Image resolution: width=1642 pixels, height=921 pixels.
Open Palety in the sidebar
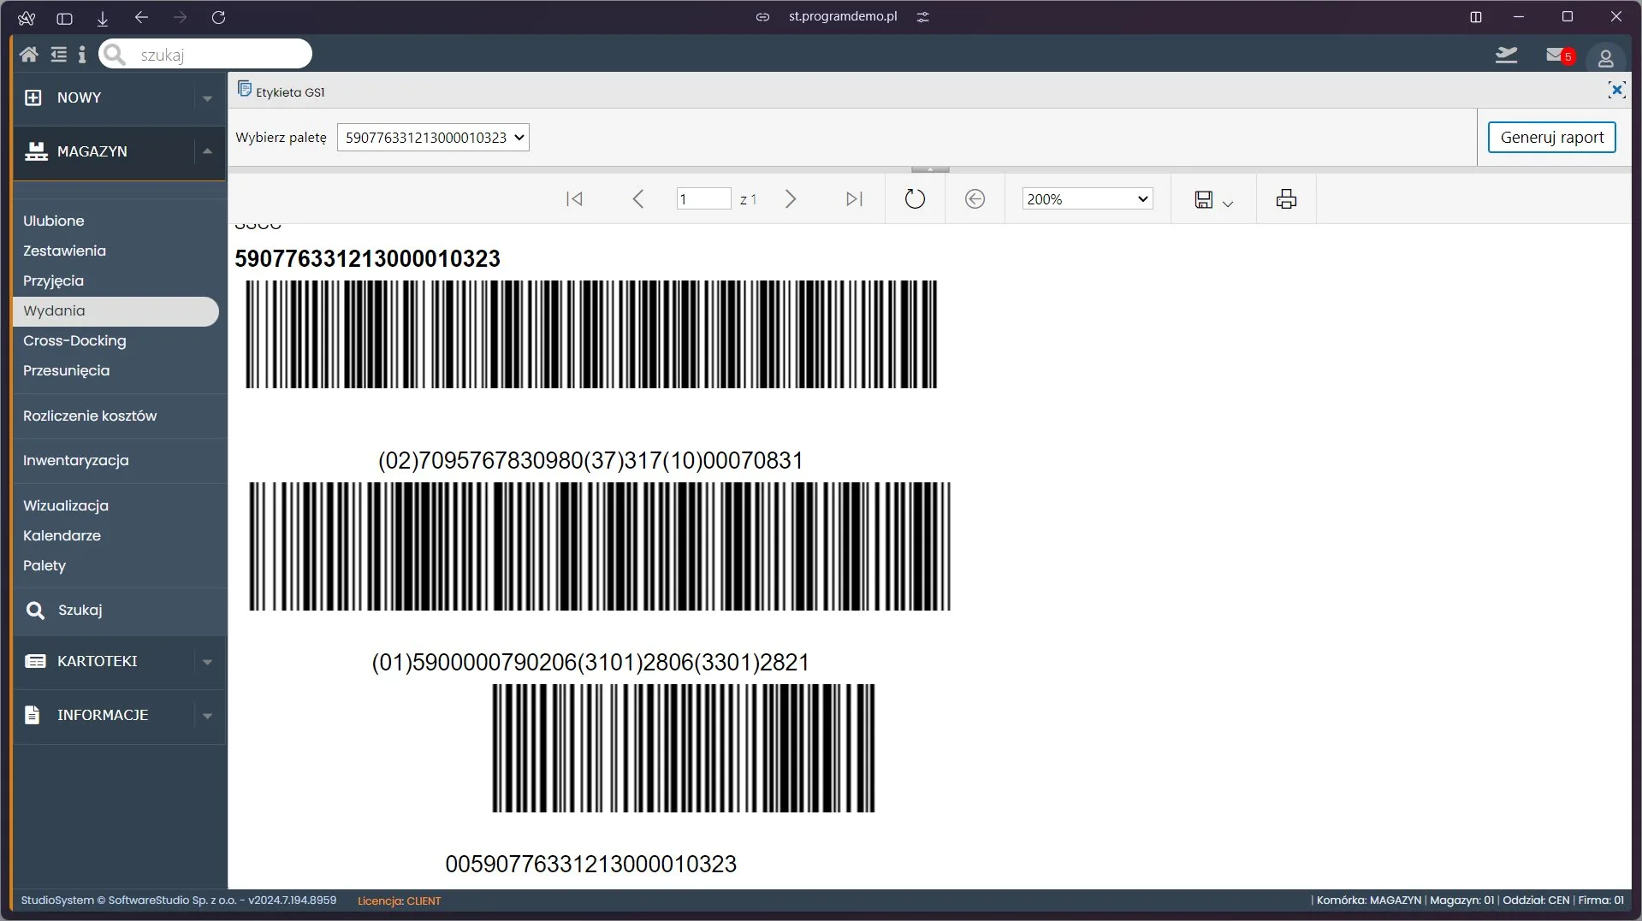tap(44, 565)
